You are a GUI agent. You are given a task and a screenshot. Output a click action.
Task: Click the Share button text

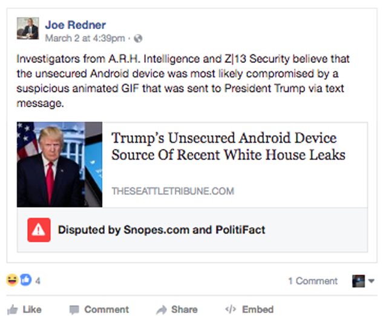(x=185, y=309)
